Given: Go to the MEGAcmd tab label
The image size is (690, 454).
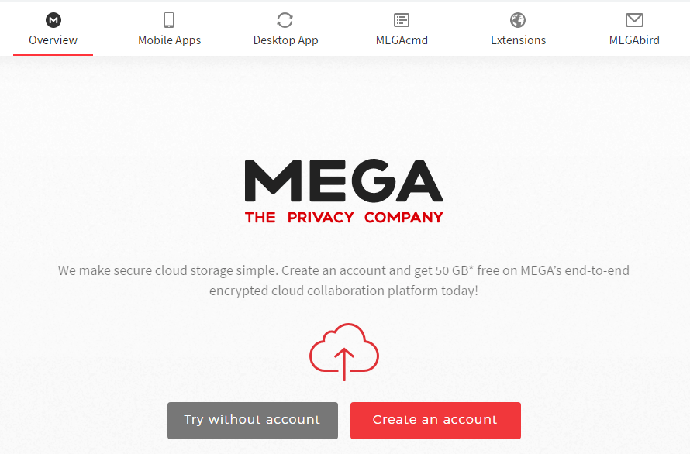Looking at the screenshot, I should coord(402,40).
